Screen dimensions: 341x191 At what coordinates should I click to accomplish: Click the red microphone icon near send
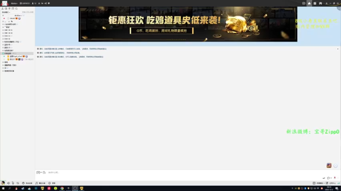[335, 178]
